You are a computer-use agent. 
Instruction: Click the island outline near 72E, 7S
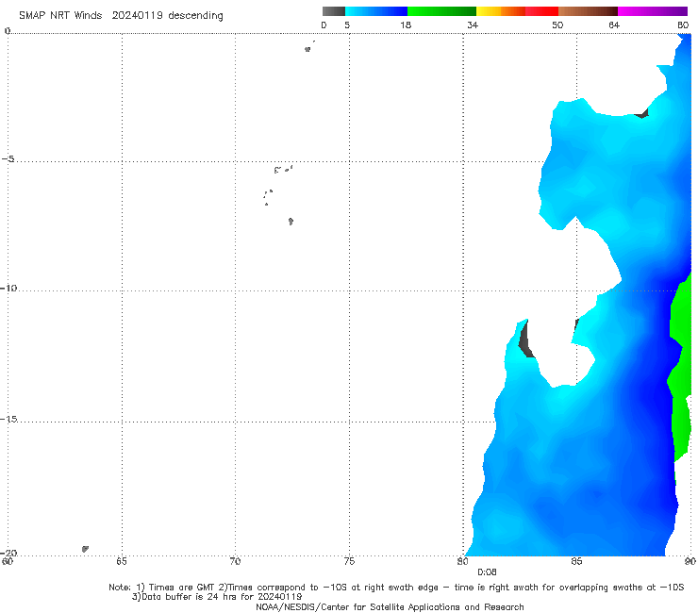coord(291,222)
